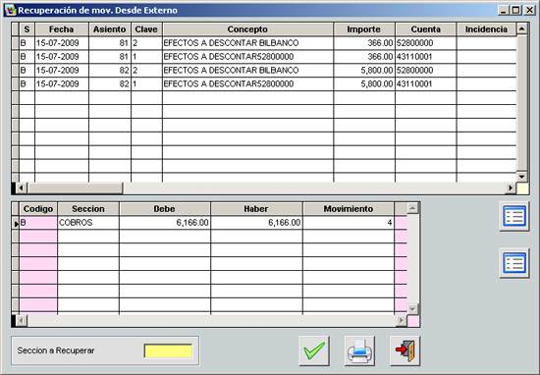Viewport: 540px width, 375px height.
Task: Click cuenta 43110001 in asiento 81 row
Action: 426,57
